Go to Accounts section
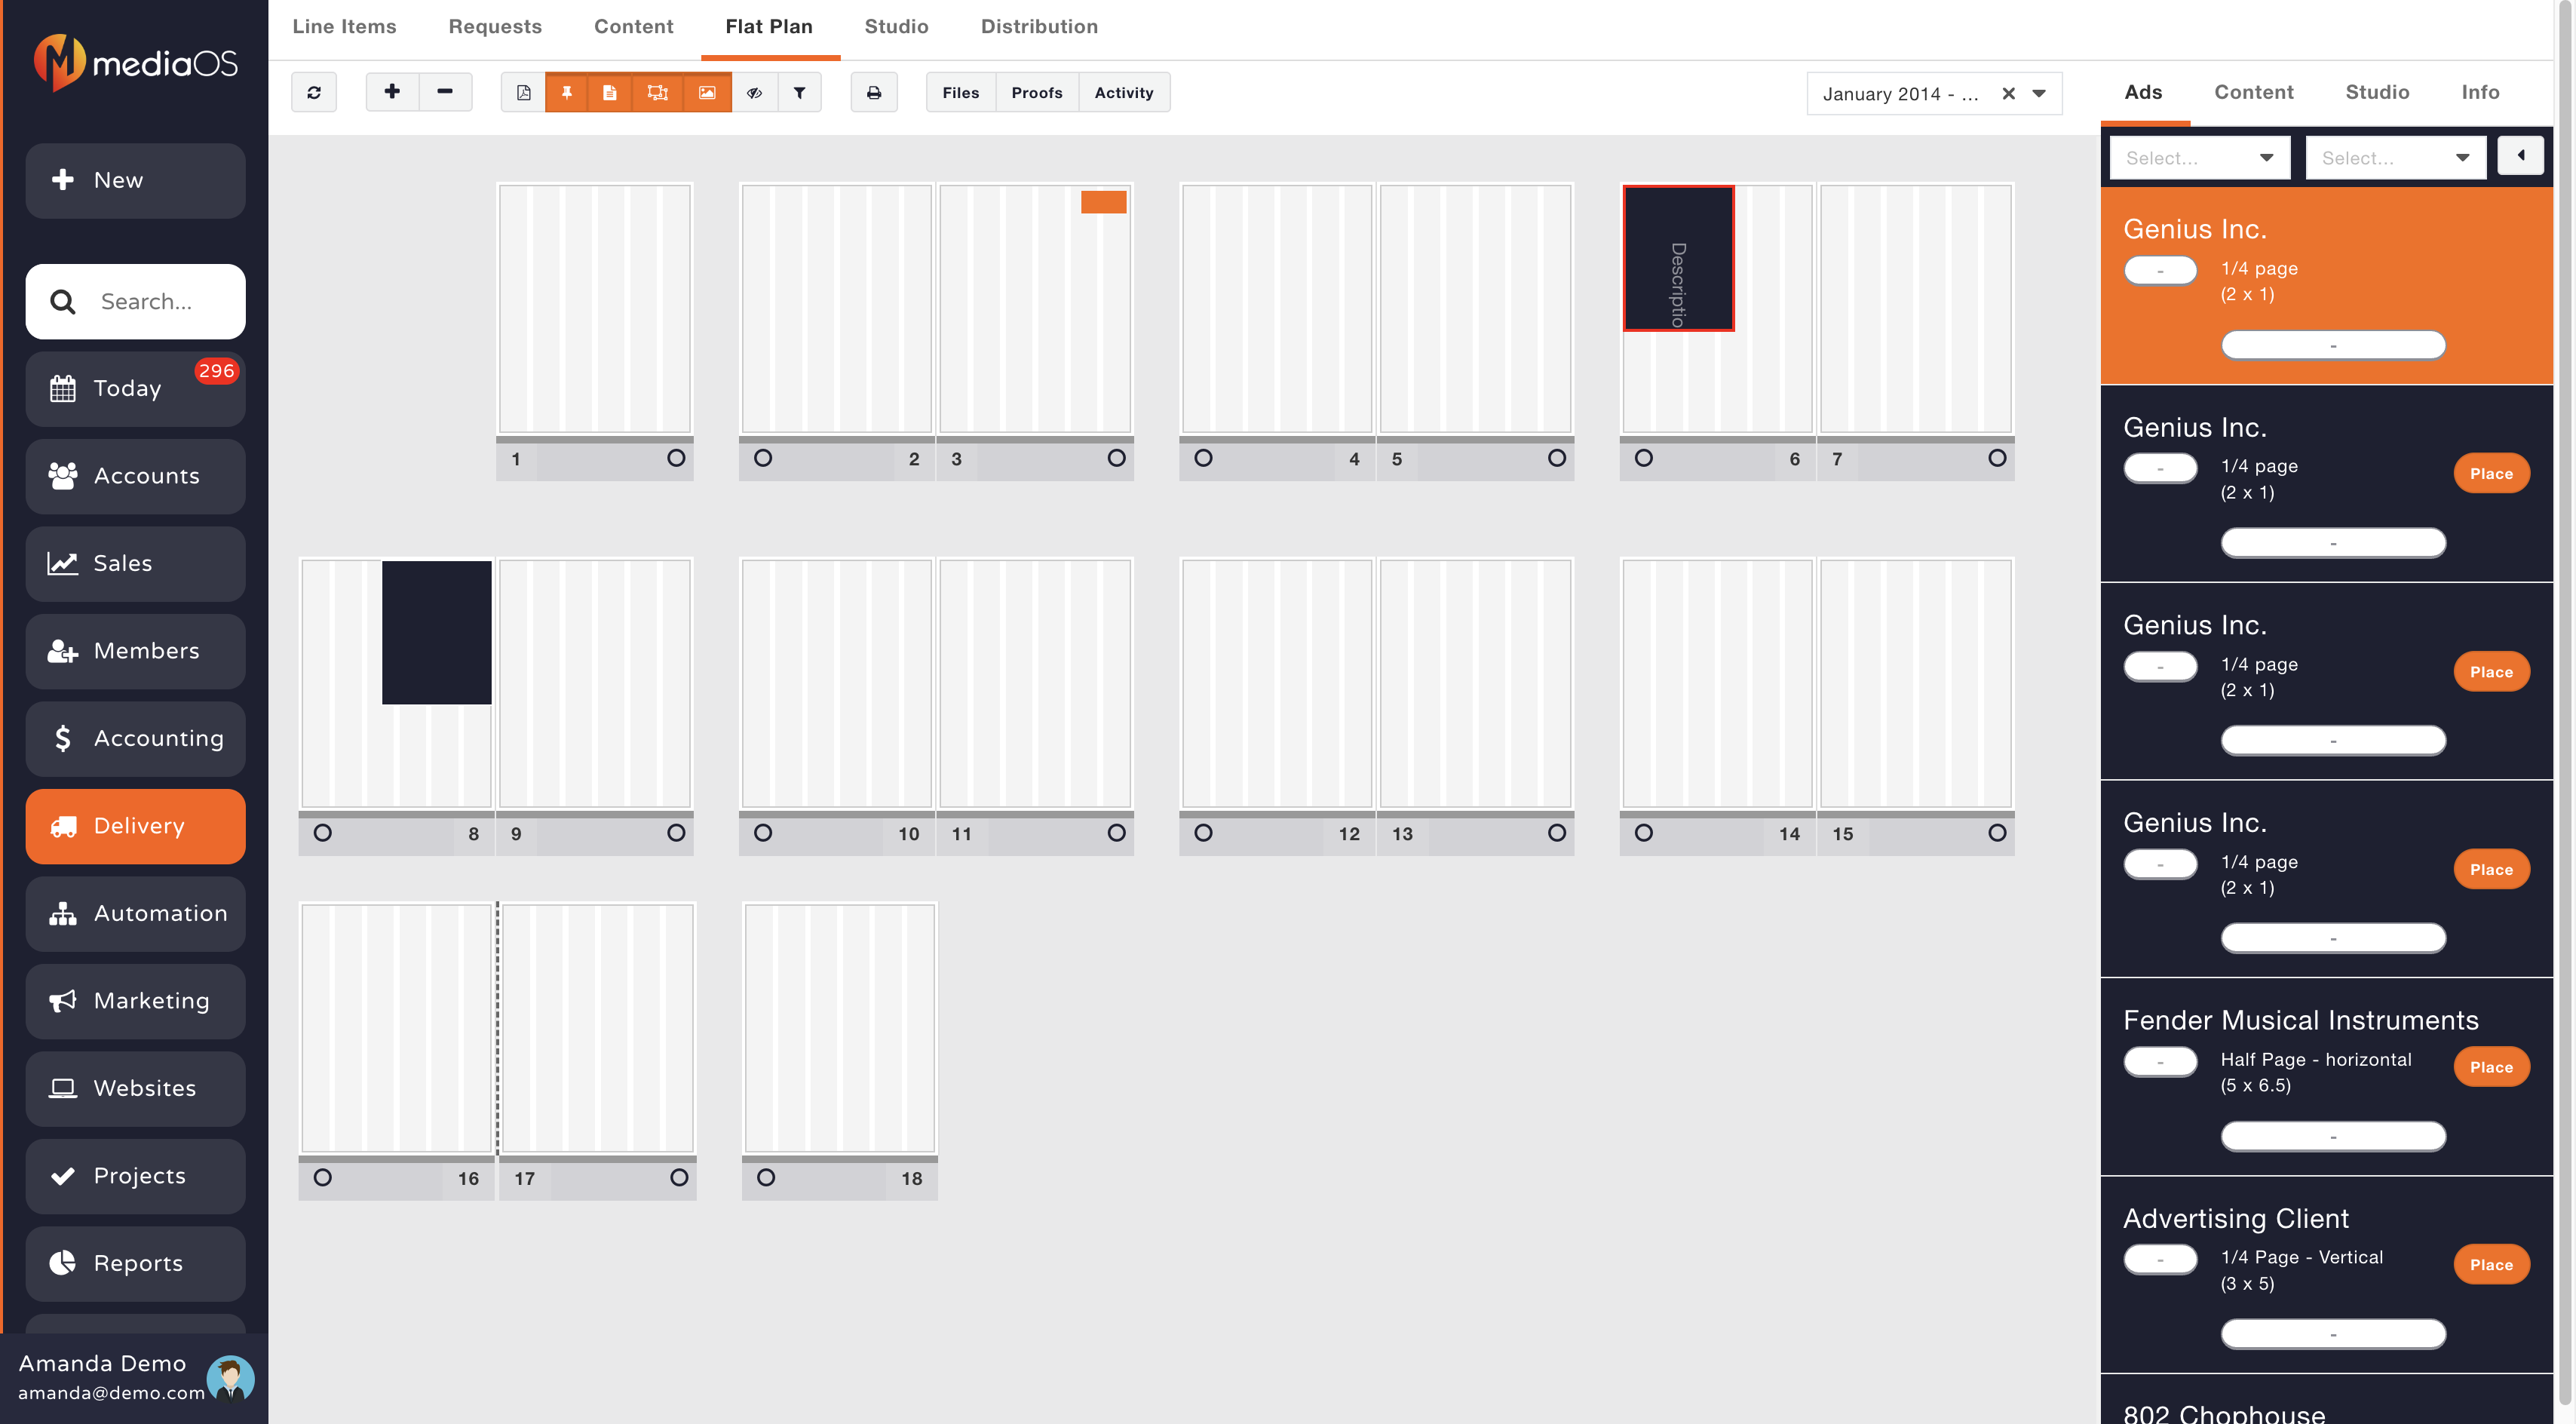2576x1424 pixels. coord(135,476)
